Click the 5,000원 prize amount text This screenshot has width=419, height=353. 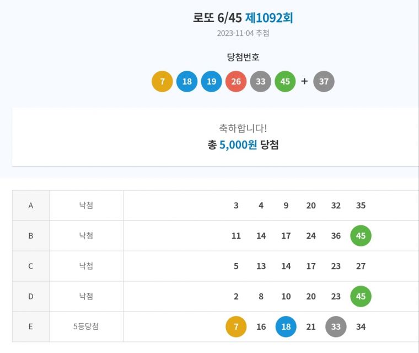238,145
